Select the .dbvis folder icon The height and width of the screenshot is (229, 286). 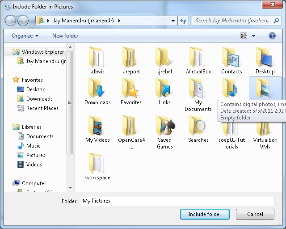(x=97, y=57)
